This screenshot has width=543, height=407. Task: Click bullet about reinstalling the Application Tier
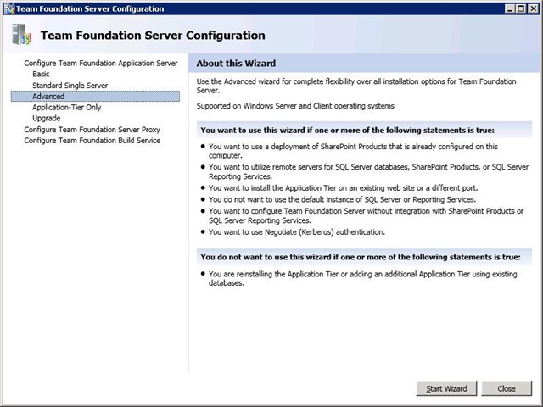pos(362,279)
